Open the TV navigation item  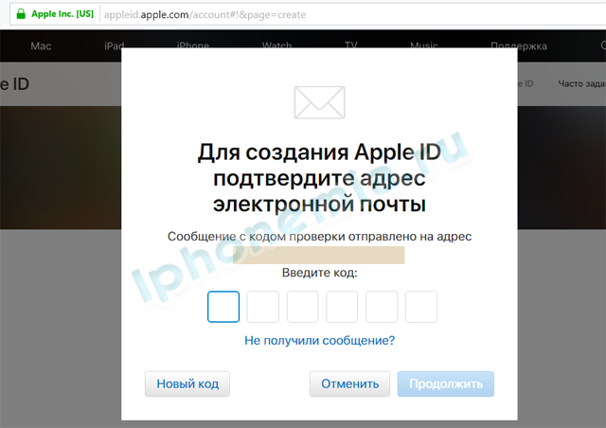coord(351,46)
